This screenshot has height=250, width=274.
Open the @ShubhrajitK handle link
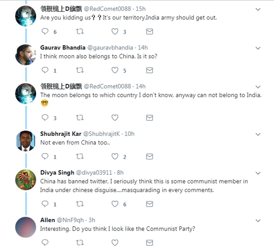[x=102, y=134]
